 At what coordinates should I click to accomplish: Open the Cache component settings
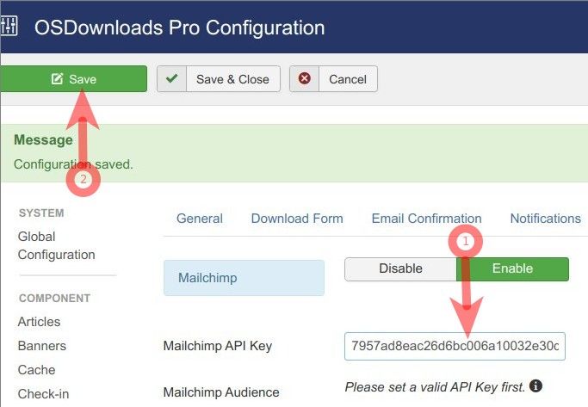point(36,370)
